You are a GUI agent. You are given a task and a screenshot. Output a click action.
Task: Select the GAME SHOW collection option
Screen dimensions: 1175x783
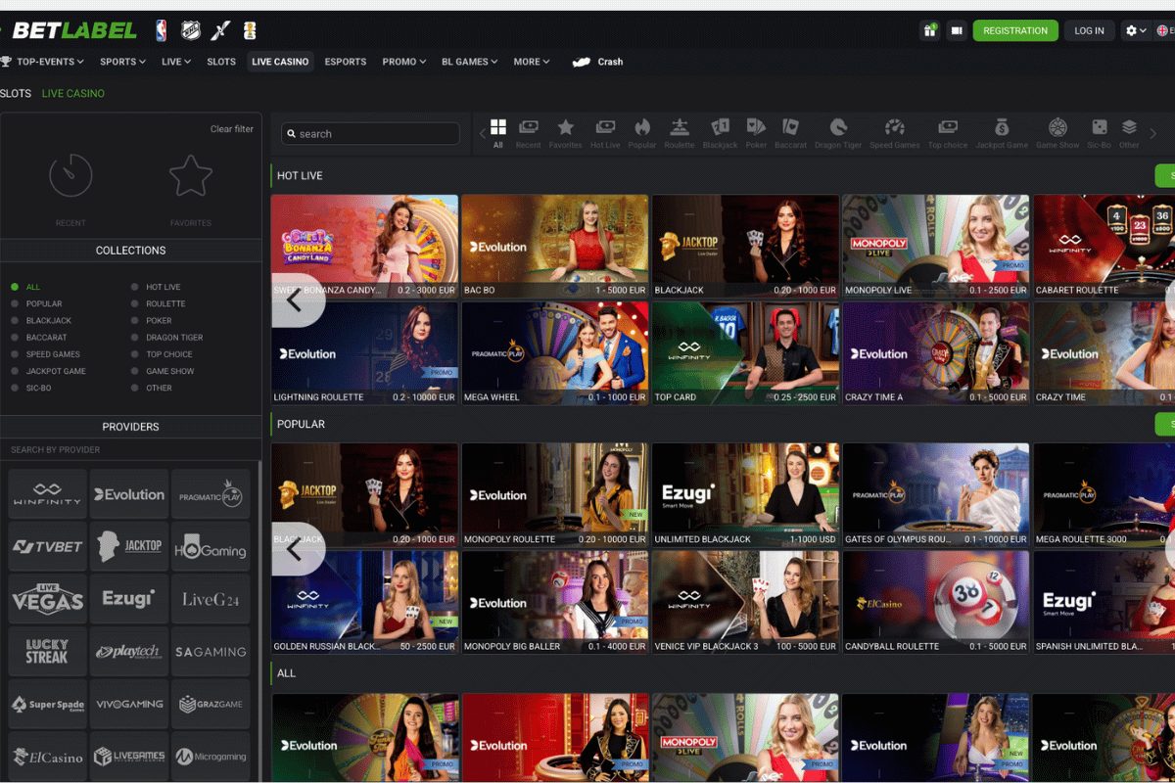(163, 371)
